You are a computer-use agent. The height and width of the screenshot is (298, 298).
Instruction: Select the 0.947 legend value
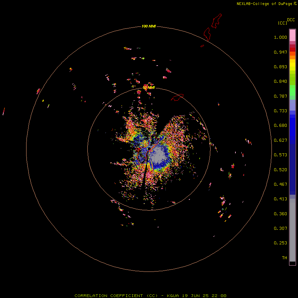click(x=280, y=52)
